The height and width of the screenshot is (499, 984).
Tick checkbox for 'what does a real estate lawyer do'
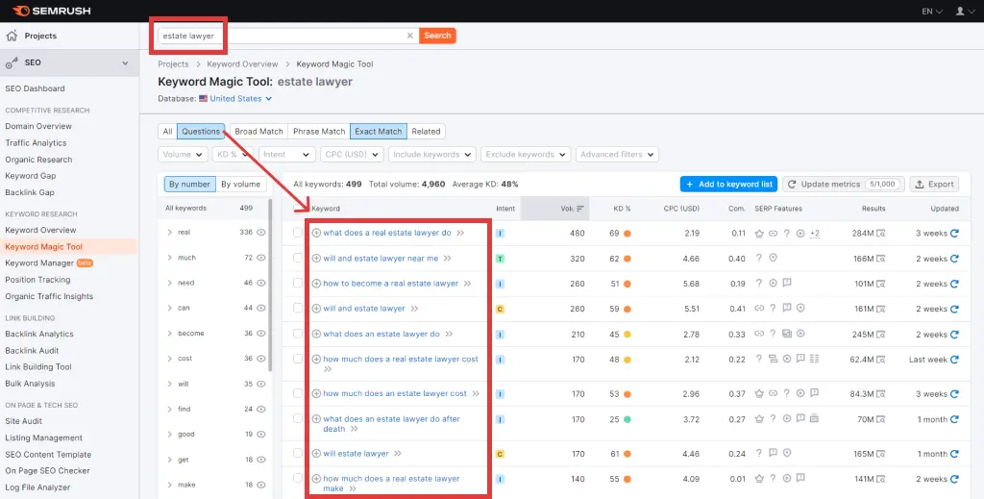point(298,233)
